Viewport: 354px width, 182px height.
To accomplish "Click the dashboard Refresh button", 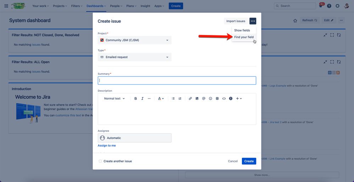I will (x=310, y=20).
